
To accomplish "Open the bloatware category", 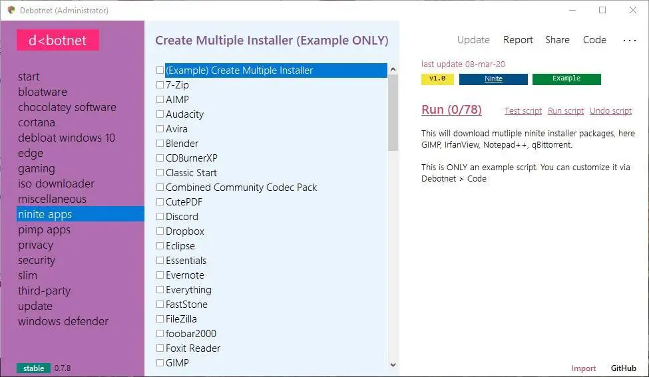I will 43,92.
